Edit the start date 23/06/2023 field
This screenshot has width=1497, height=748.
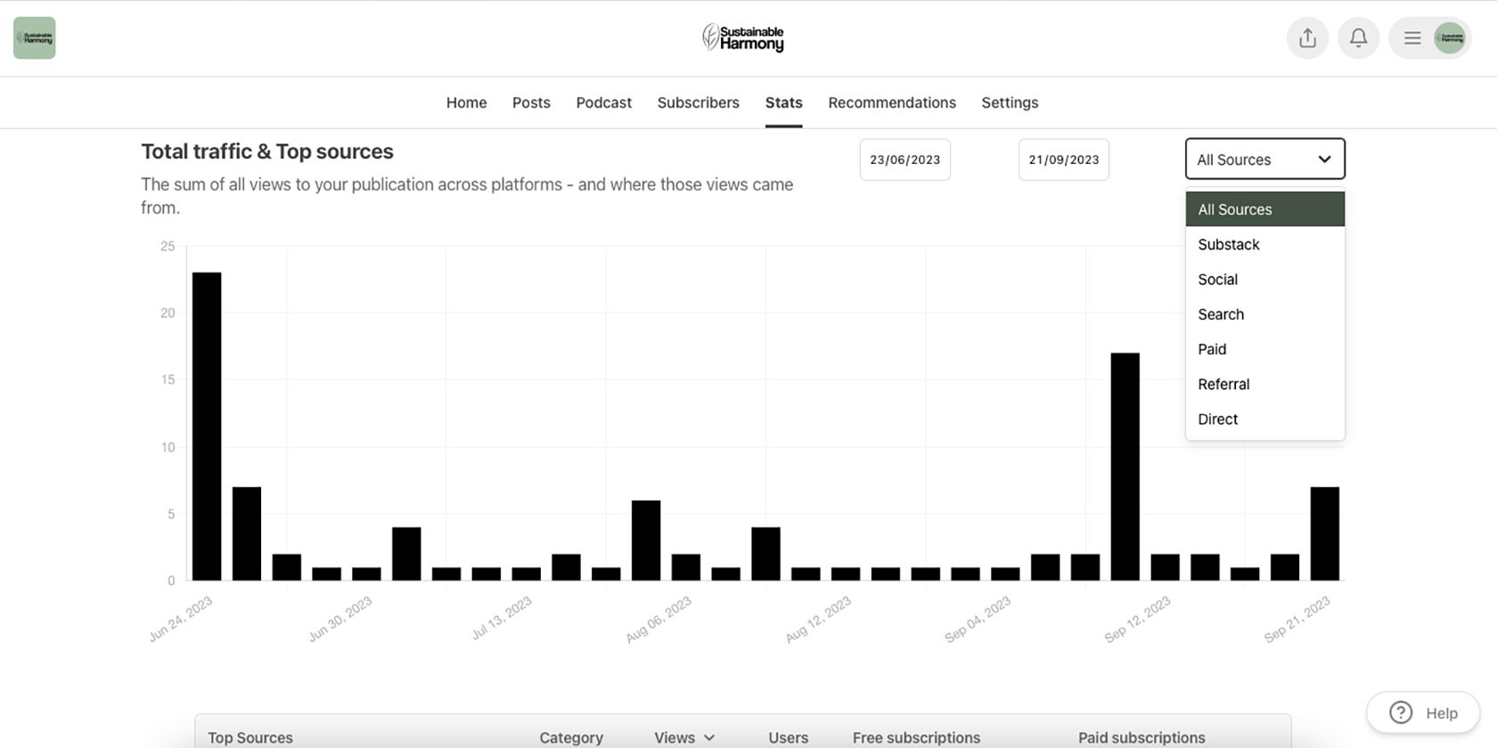(x=904, y=159)
